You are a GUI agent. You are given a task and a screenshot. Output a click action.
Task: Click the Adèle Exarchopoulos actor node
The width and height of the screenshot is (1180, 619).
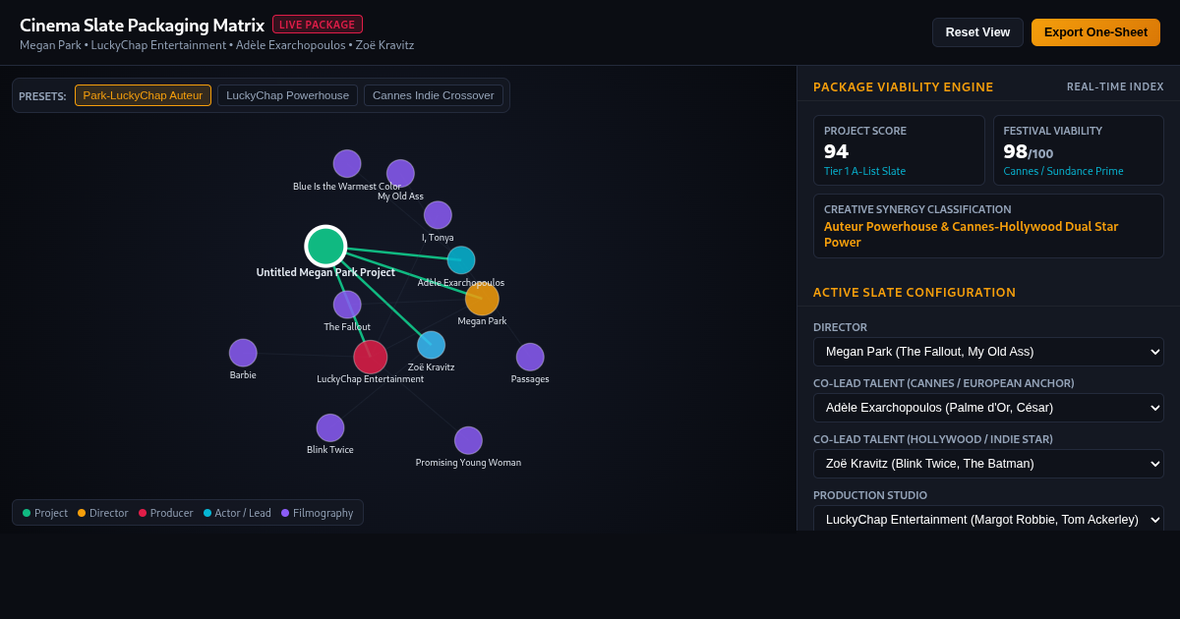click(x=461, y=260)
